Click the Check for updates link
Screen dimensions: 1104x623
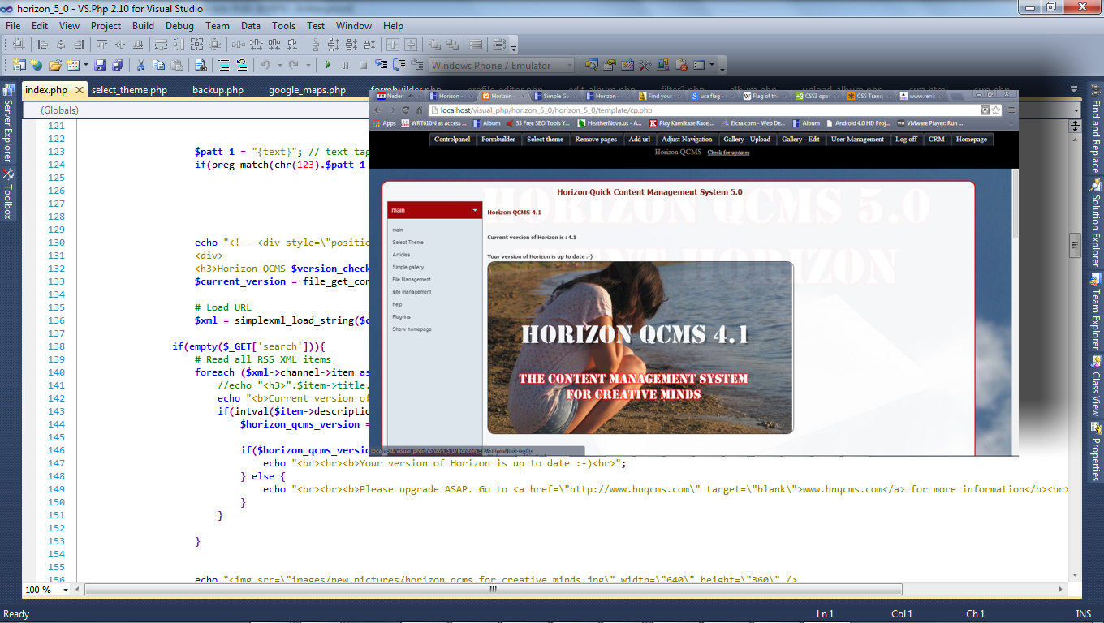click(728, 153)
